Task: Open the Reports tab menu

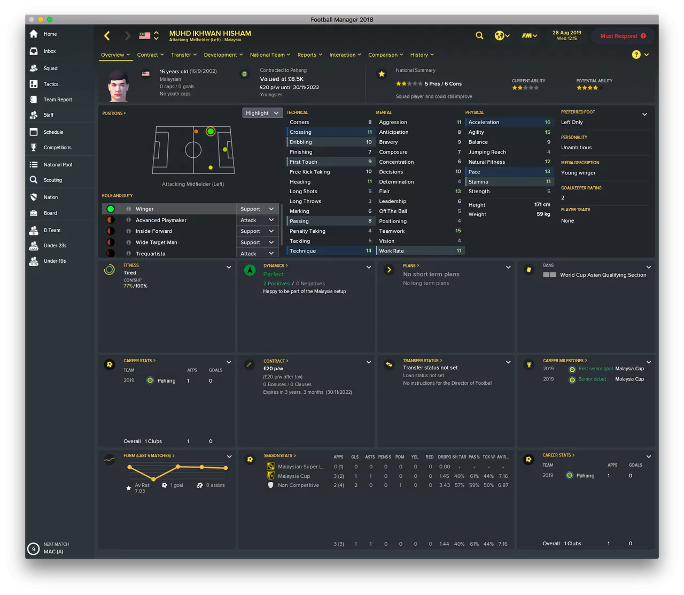Action: [310, 55]
